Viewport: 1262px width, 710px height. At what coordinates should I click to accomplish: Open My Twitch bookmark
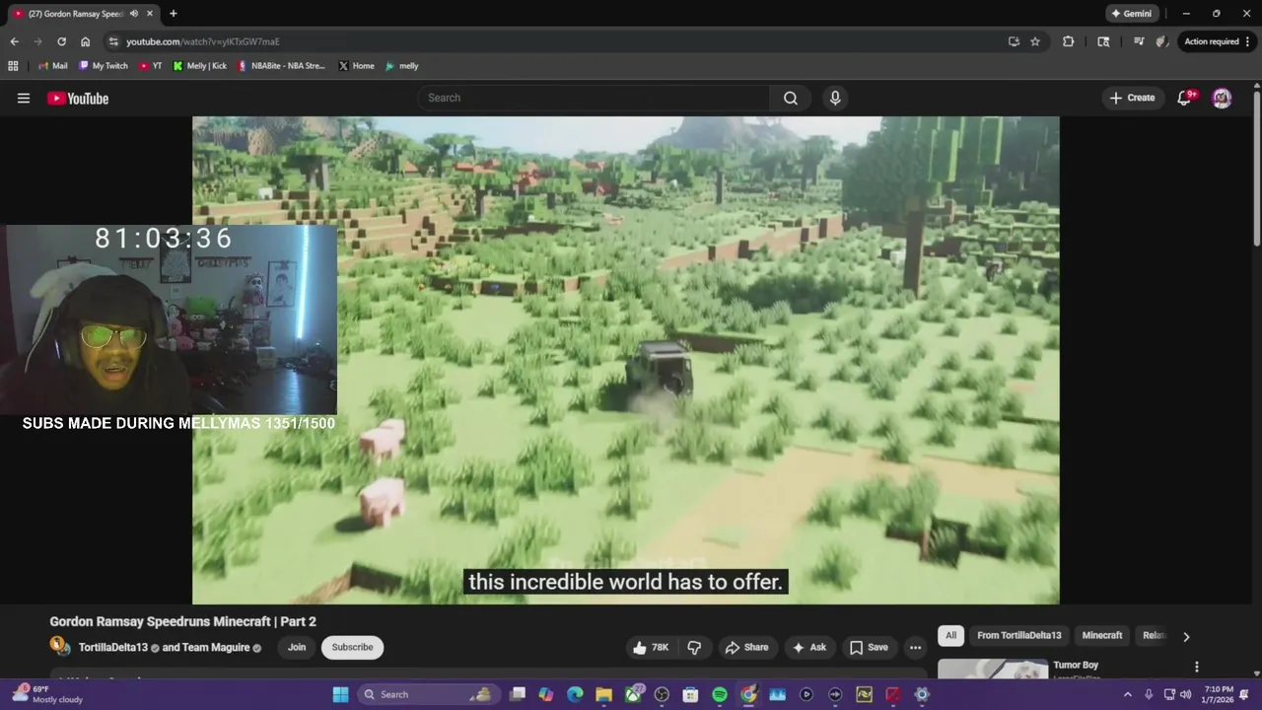(104, 66)
